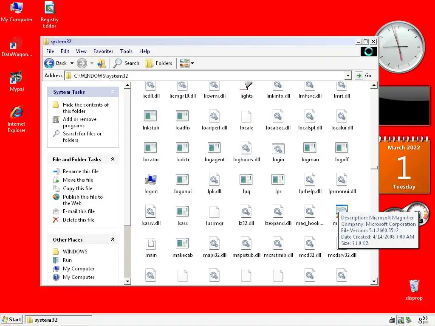Click Rename this file link
The height and width of the screenshot is (326, 435).
click(80, 171)
